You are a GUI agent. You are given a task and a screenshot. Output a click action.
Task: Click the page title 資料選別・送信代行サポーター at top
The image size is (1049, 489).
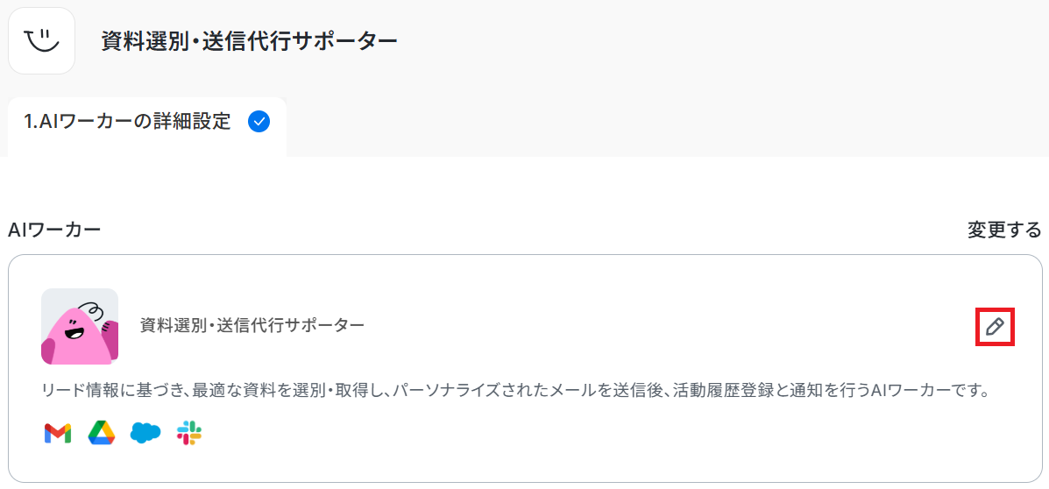click(x=250, y=41)
